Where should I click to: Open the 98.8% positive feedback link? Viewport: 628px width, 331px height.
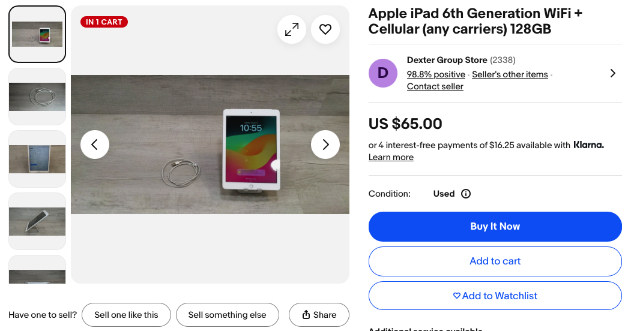tap(436, 74)
